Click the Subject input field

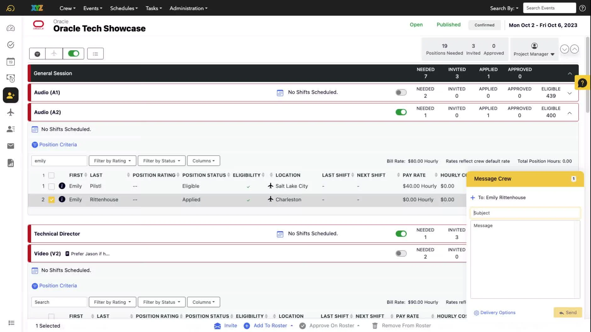tap(525, 213)
